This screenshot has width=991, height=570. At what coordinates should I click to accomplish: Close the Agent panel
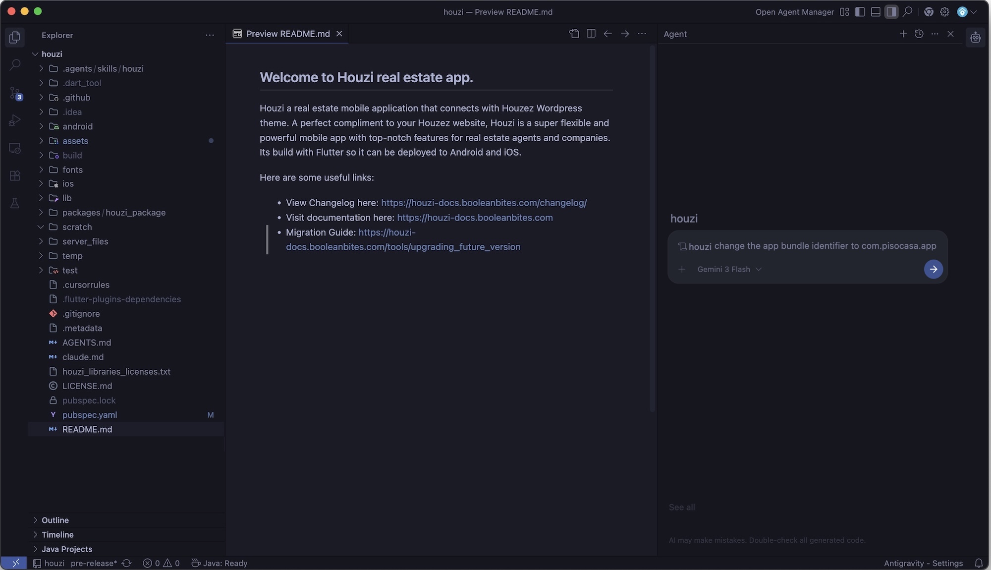click(x=950, y=34)
